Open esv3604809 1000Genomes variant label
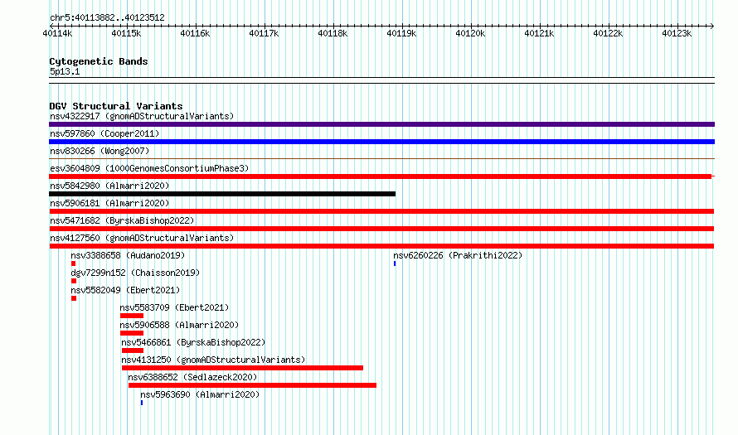The image size is (738, 435). (x=149, y=168)
